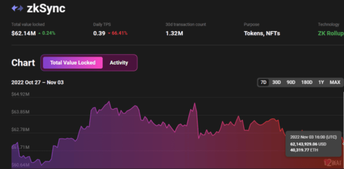Select the 90D time range
344x169 pixels.
[291, 83]
